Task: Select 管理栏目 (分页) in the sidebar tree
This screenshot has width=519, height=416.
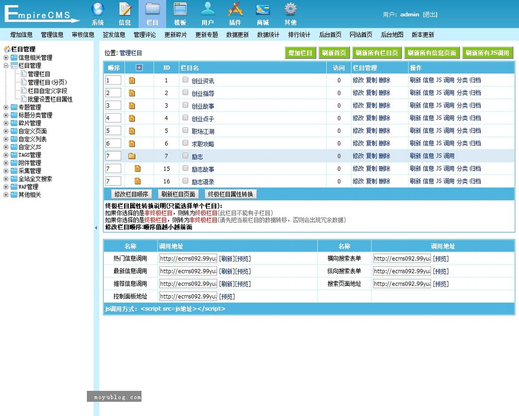Action: [48, 82]
